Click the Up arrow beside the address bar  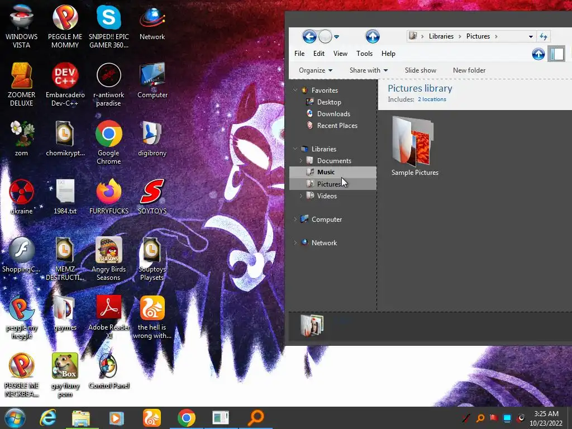373,36
